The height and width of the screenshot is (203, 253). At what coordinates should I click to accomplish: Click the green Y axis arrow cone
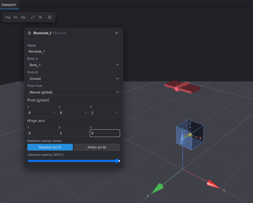[158, 188]
